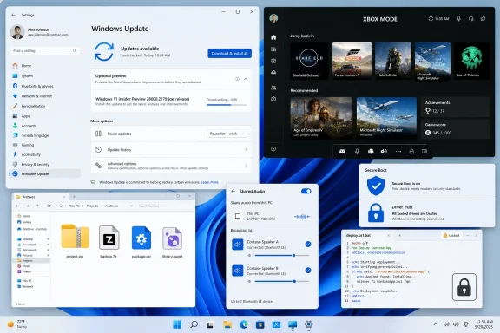Open Downloads in File Explorer sidebar

tap(30, 245)
